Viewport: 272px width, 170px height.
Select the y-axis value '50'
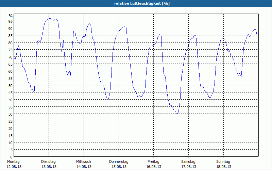pos(11,86)
